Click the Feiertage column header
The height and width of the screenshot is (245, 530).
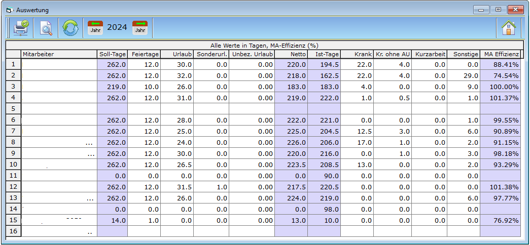(x=144, y=54)
